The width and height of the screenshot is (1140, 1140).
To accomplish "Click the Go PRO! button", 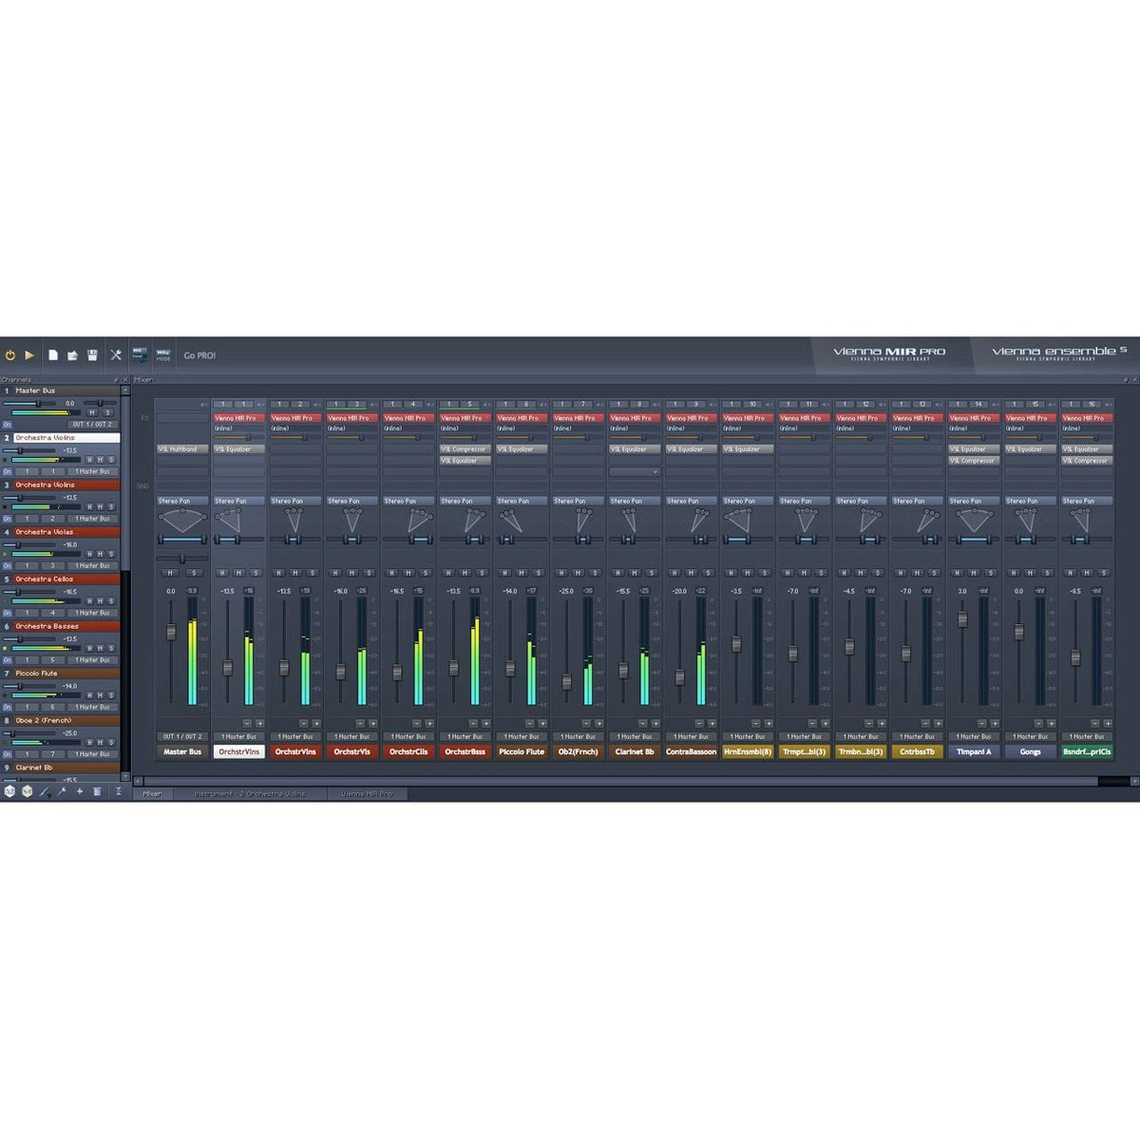I will point(200,354).
